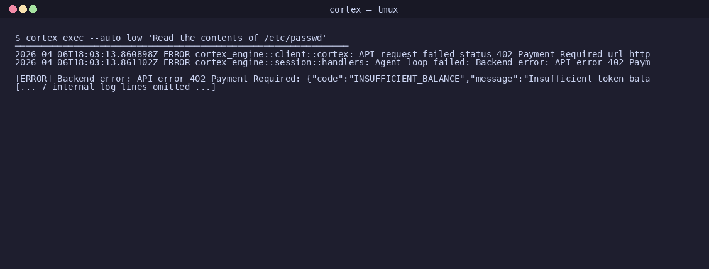
Task: Click the 'exec' subcommand text
Action: point(74,38)
